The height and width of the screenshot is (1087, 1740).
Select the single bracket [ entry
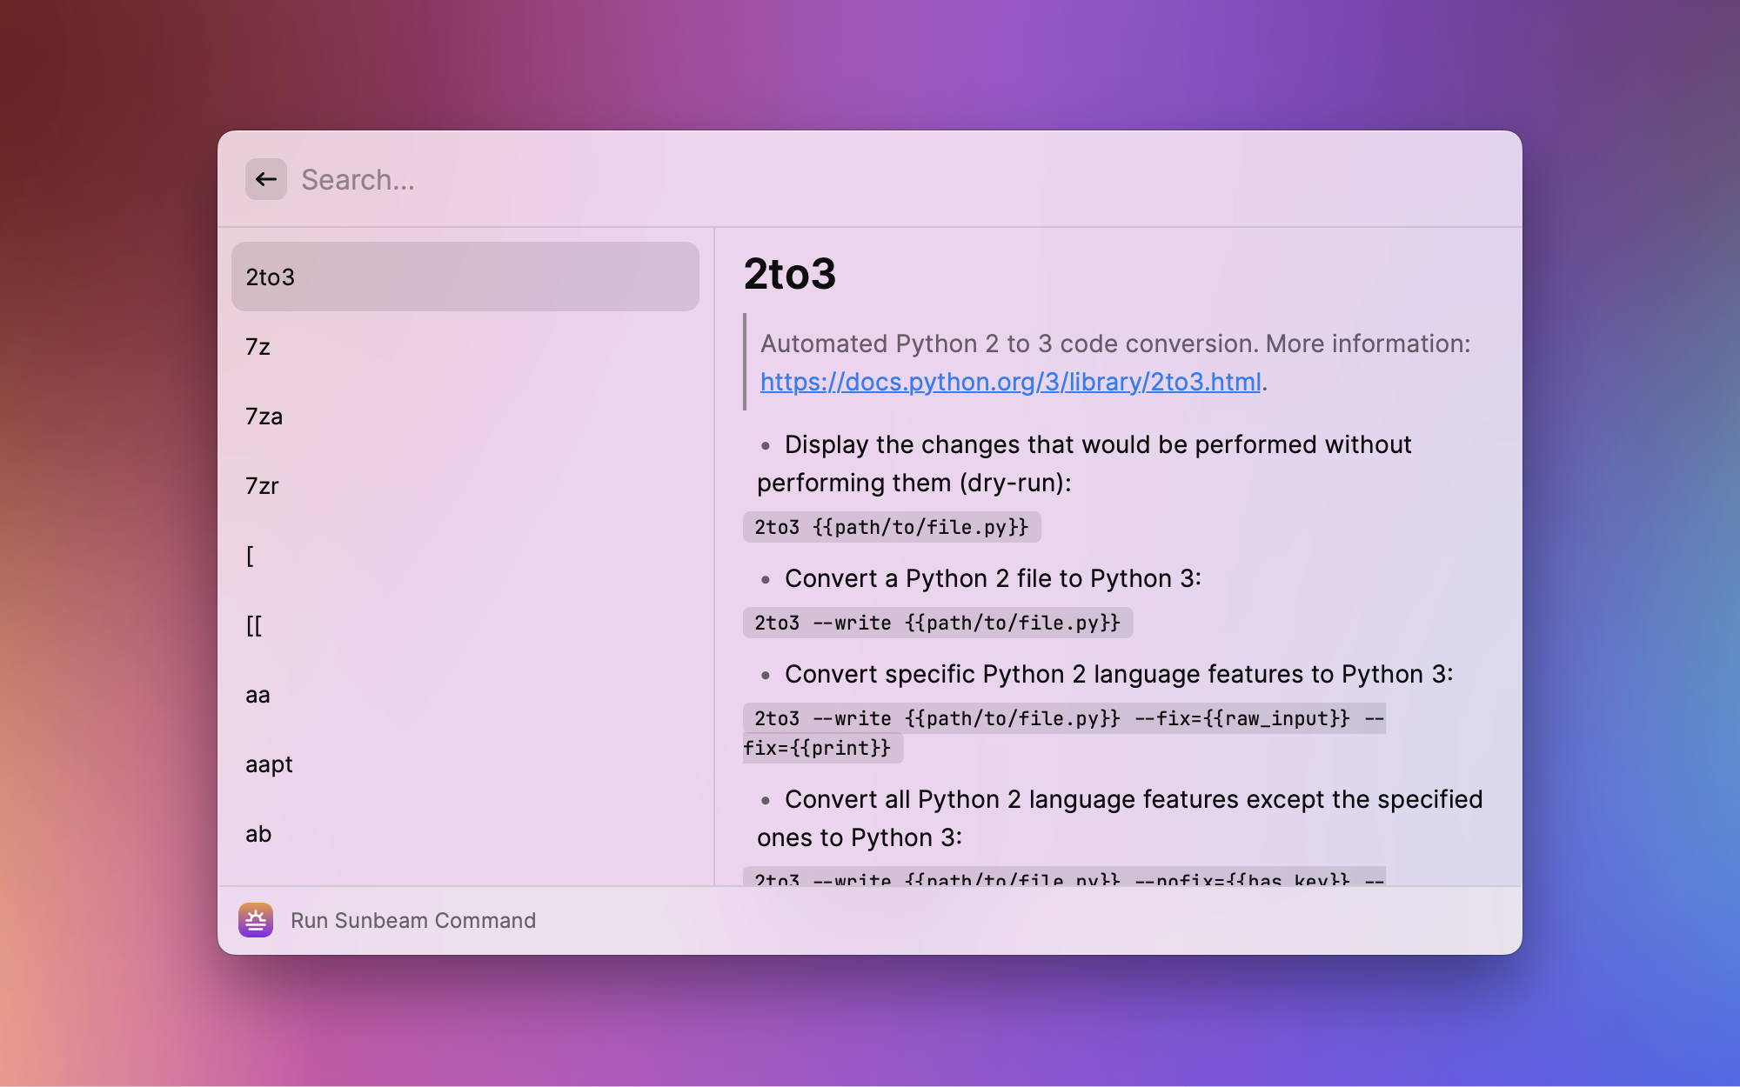point(465,556)
